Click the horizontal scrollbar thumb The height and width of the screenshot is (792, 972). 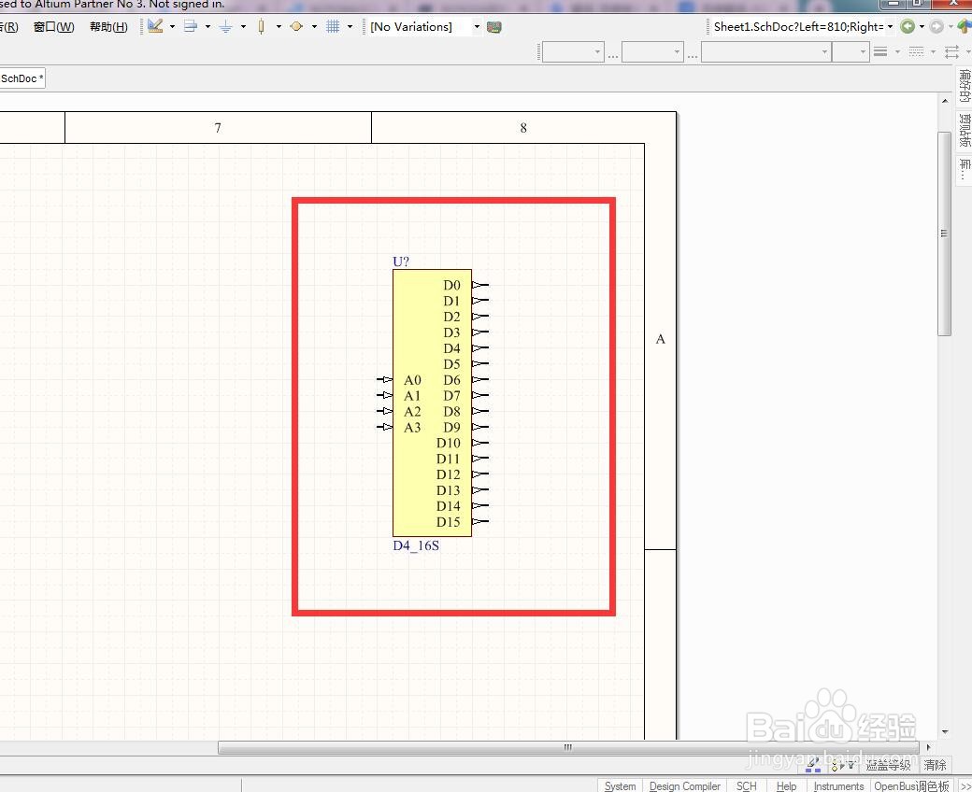pyautogui.click(x=568, y=747)
